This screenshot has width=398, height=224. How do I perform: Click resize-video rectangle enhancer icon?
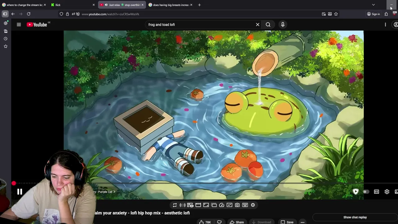tap(206, 205)
